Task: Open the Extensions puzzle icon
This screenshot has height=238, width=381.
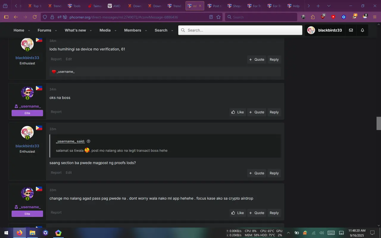Action: 313,17
